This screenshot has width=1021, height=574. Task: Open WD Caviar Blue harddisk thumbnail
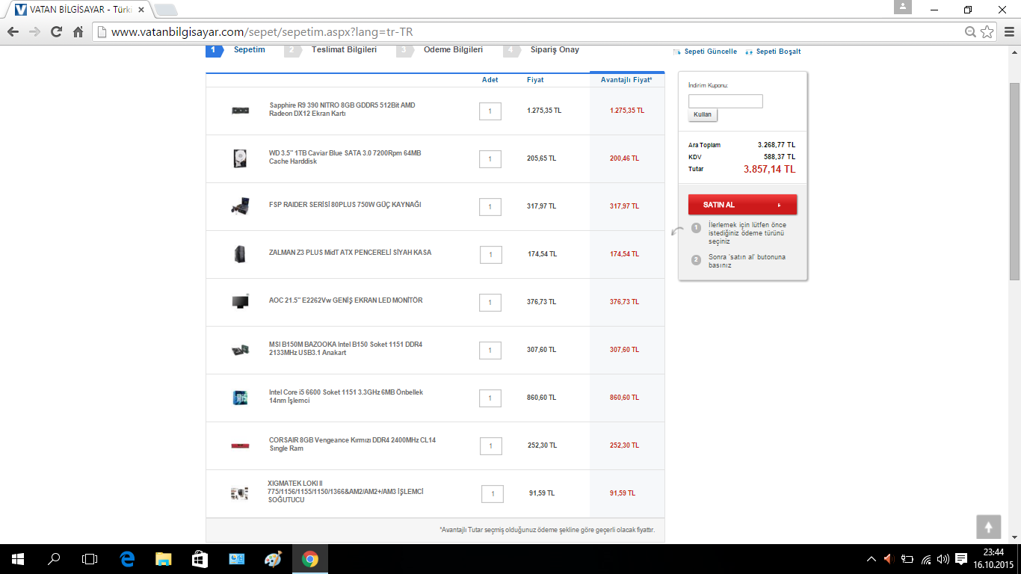pos(240,158)
